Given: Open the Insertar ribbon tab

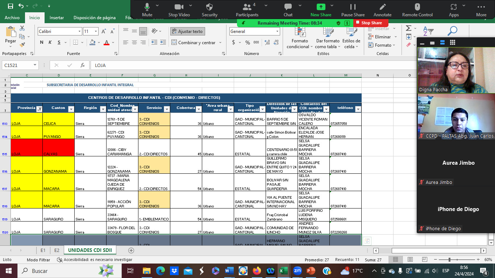Looking at the screenshot, I should click(x=57, y=17).
